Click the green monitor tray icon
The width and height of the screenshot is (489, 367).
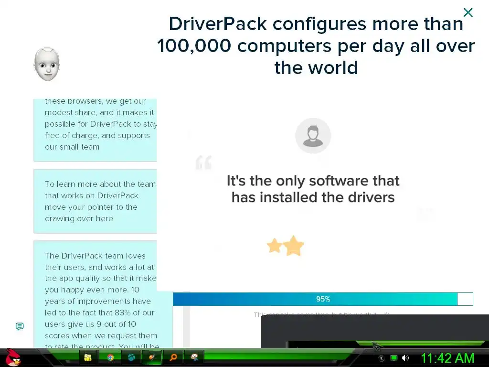[394, 358]
